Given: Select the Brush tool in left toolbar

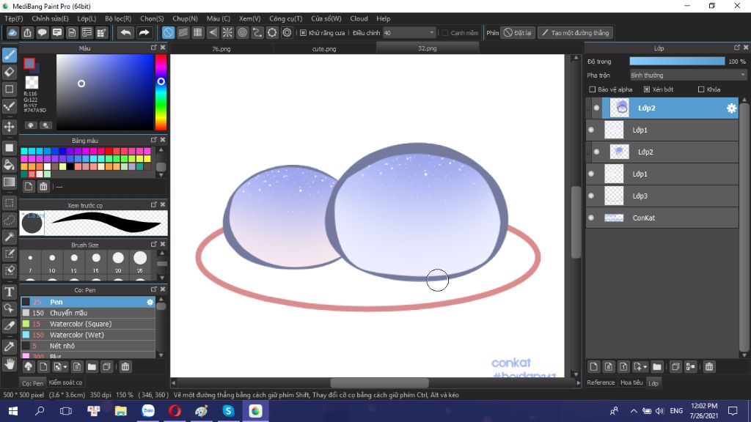Looking at the screenshot, I should click(9, 55).
